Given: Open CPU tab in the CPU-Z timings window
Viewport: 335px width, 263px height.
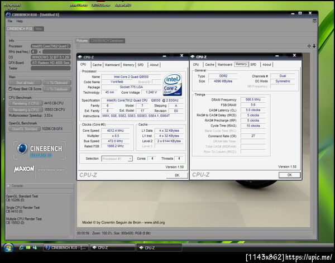Looking at the screenshot, I should point(196,65).
